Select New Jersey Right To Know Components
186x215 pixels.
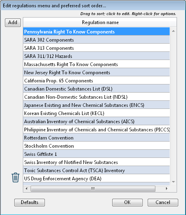tap(96, 72)
